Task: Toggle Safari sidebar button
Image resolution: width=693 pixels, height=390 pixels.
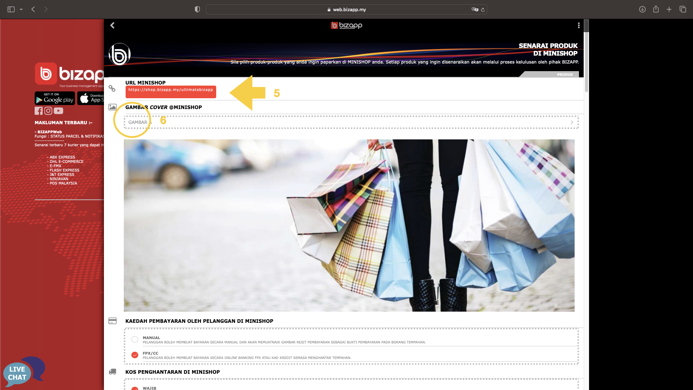Action: click(11, 9)
